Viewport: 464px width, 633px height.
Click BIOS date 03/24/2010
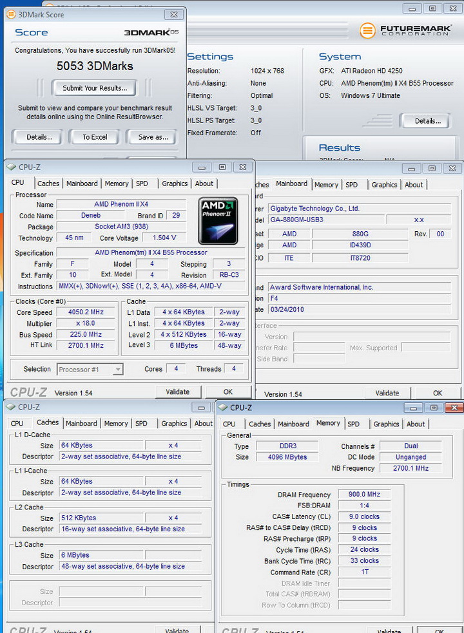(x=360, y=310)
